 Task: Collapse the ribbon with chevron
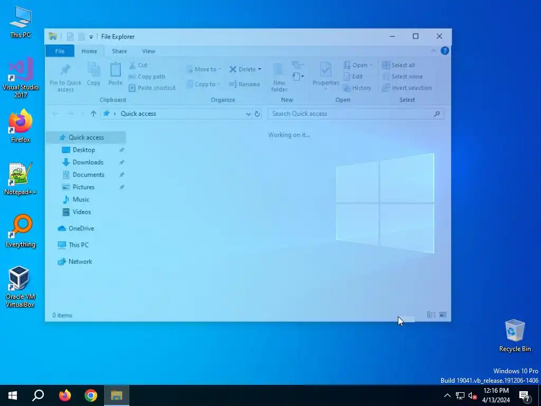pyautogui.click(x=433, y=51)
